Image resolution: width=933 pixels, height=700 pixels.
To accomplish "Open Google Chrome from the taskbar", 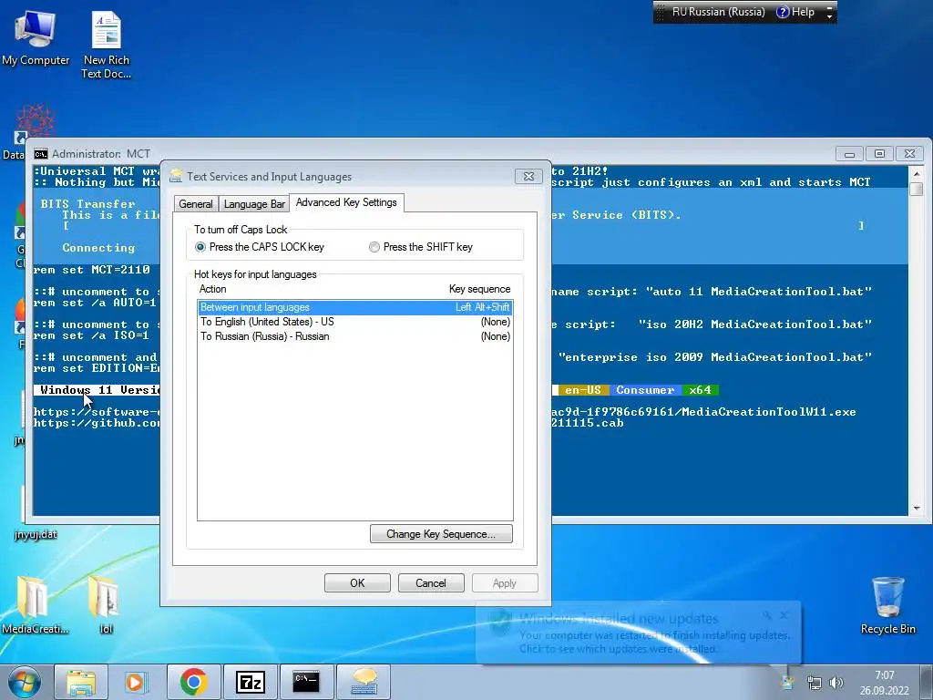I will pos(193,682).
